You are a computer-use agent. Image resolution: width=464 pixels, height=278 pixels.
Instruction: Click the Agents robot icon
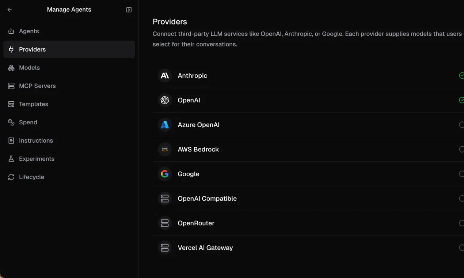[x=11, y=31]
